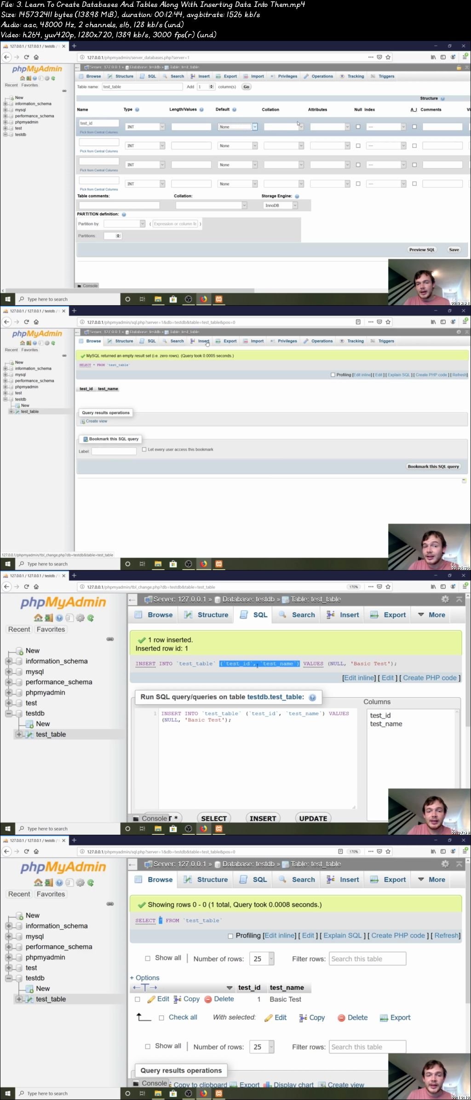Click the chain link icon in the 'Showing rows' frame sidebar
Viewport: 471px width, 1100px height.
point(110,904)
